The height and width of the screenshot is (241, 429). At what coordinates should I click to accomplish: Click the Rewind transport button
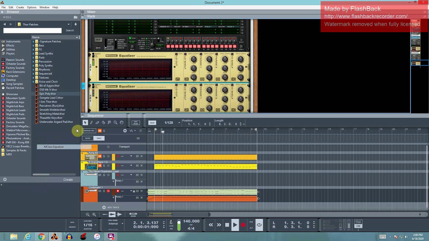tap(211, 225)
